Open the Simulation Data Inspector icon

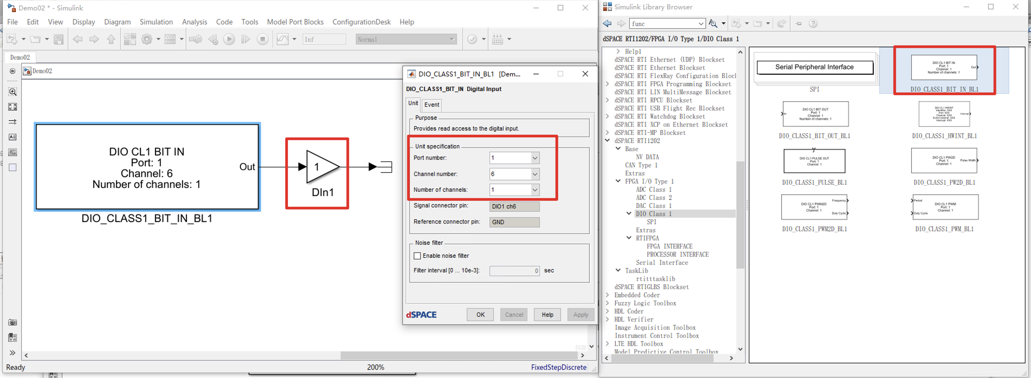point(283,39)
